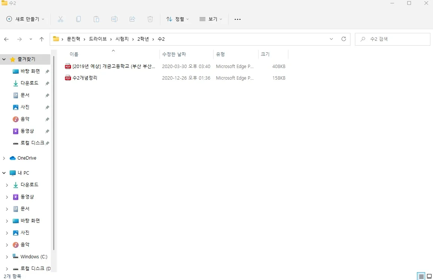Image resolution: width=433 pixels, height=280 pixels.
Task: Click the PDF icon of 개금고등학교 file
Action: [68, 66]
